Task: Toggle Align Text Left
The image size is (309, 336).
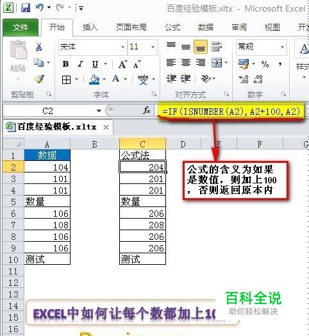Action: click(171, 63)
